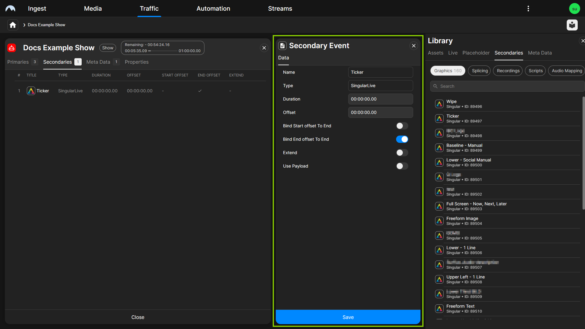Image resolution: width=585 pixels, height=329 pixels.
Task: Click the search magnifier icon in Library
Action: click(x=435, y=86)
